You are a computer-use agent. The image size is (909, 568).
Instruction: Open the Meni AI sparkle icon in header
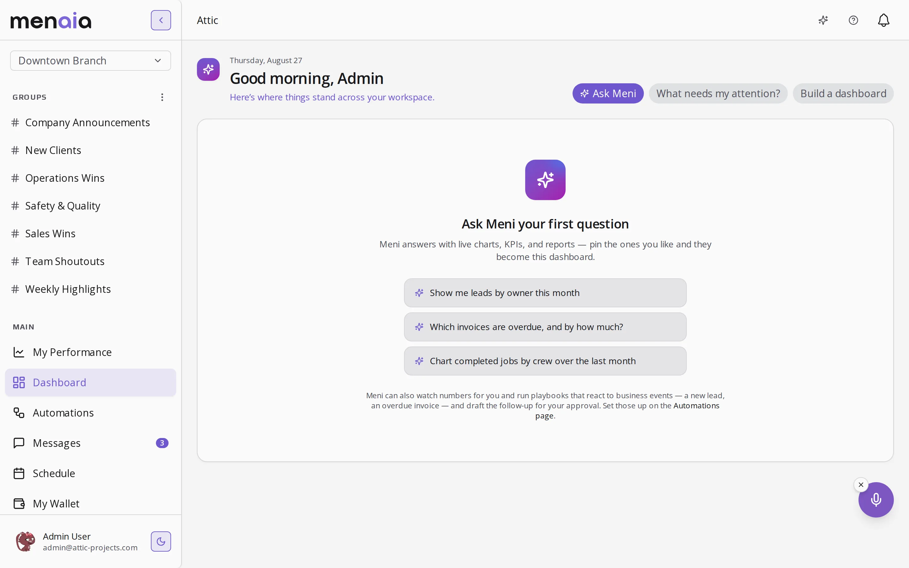coord(823,20)
